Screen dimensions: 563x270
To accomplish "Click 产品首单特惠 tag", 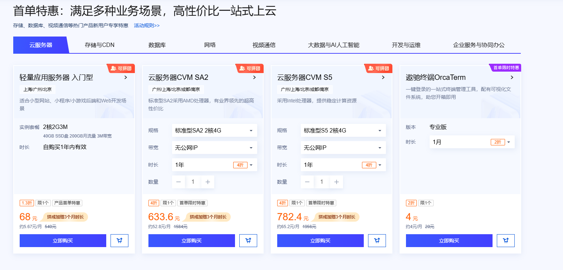I will 67,203.
